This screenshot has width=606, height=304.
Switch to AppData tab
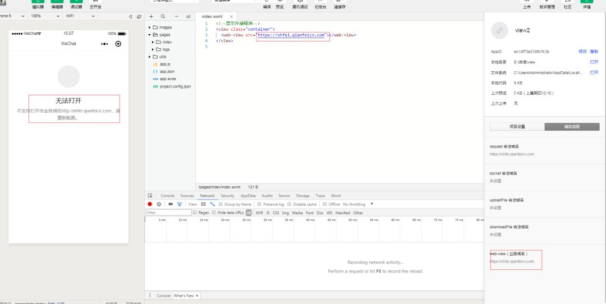[248, 196]
